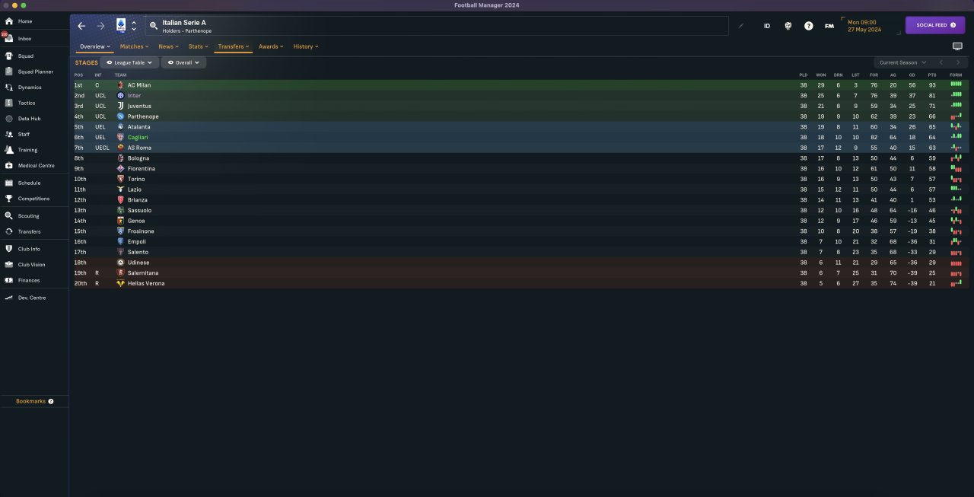Open the News tab menu
The image size is (974, 497).
point(168,46)
